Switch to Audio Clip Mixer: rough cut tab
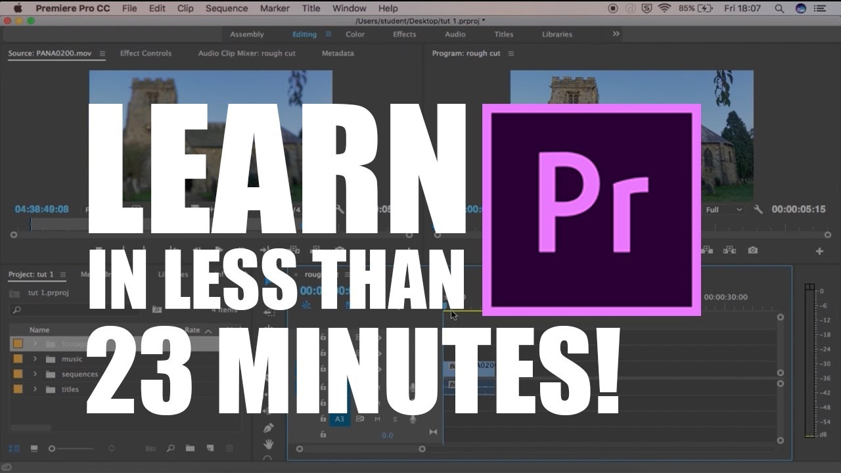Screen dimensions: 841x473 click(246, 53)
